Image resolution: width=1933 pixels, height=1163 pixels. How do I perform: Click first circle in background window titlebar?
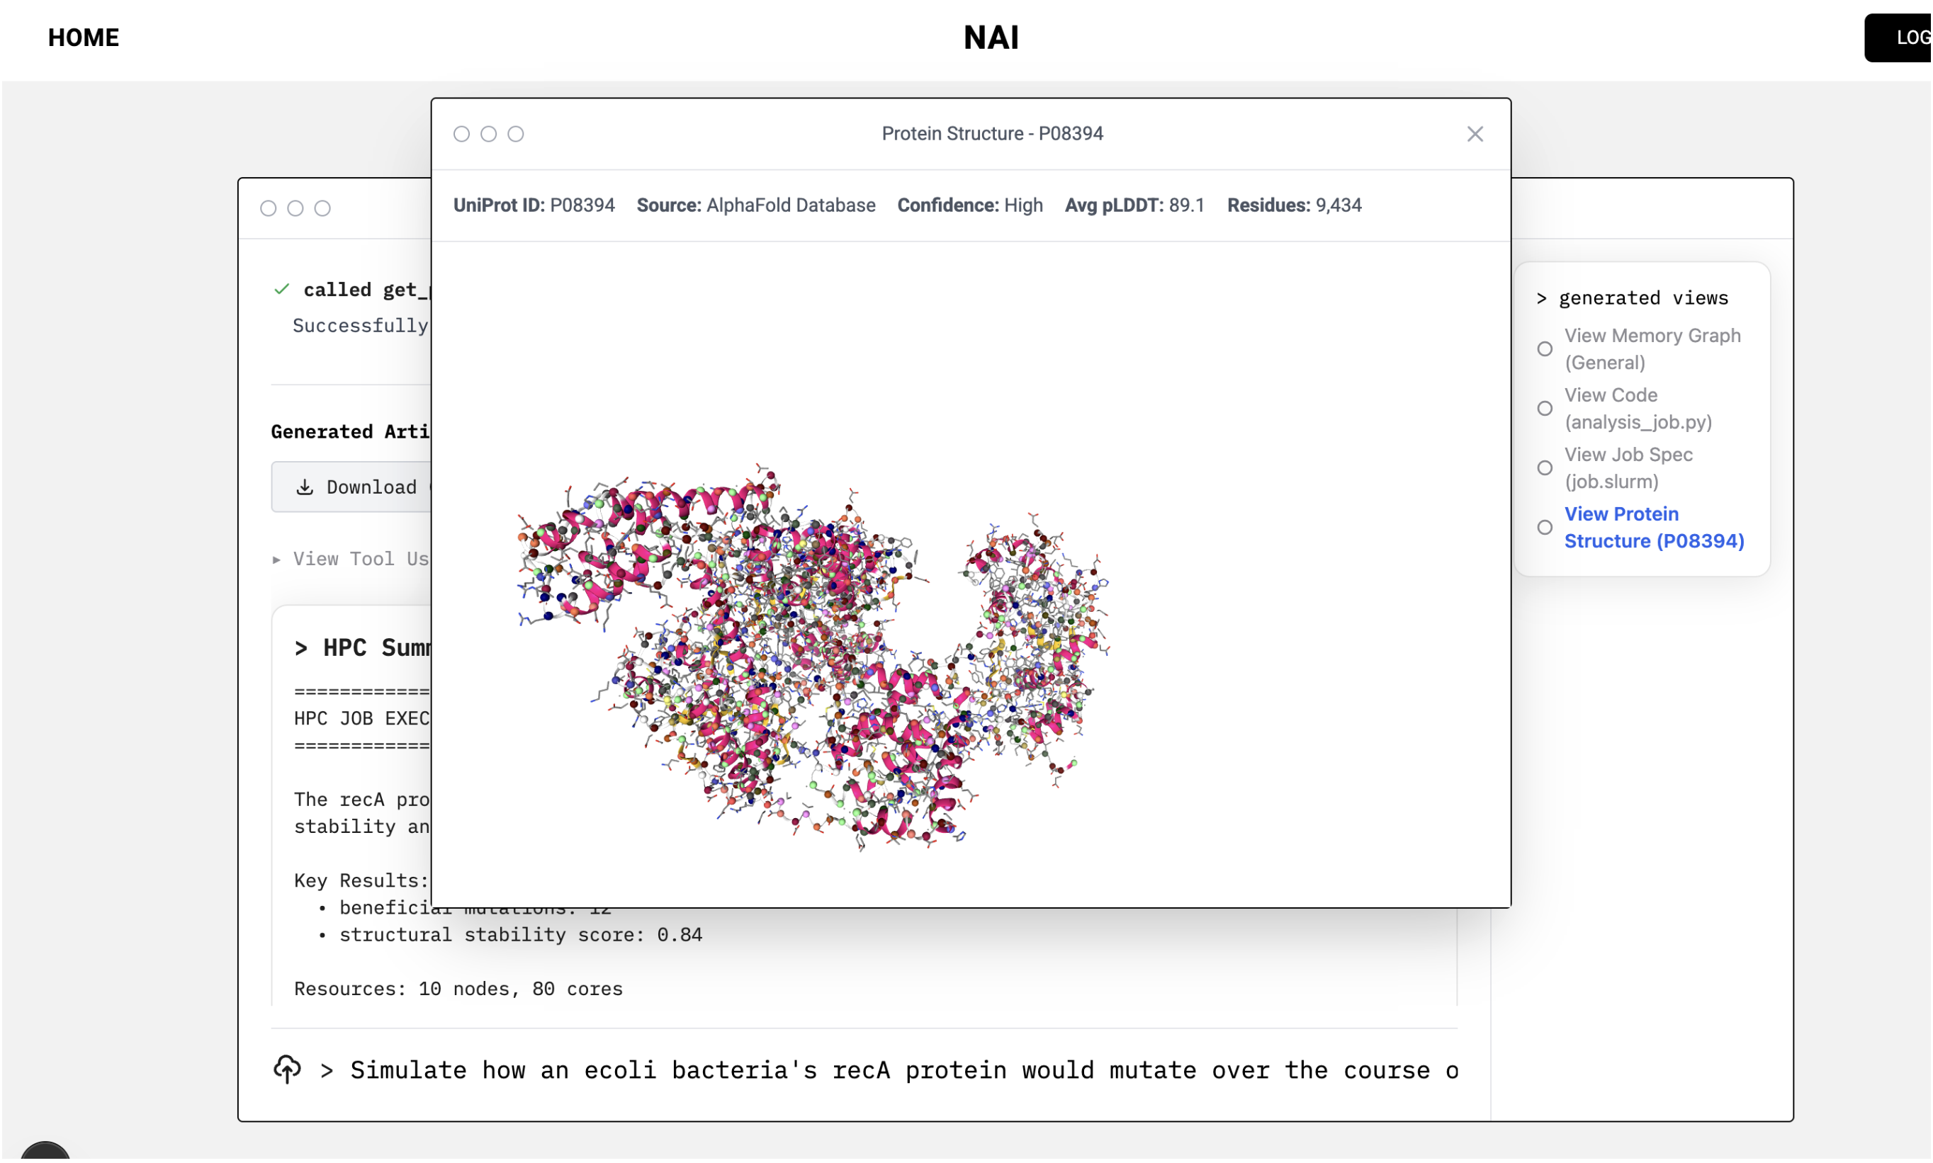pyautogui.click(x=268, y=208)
